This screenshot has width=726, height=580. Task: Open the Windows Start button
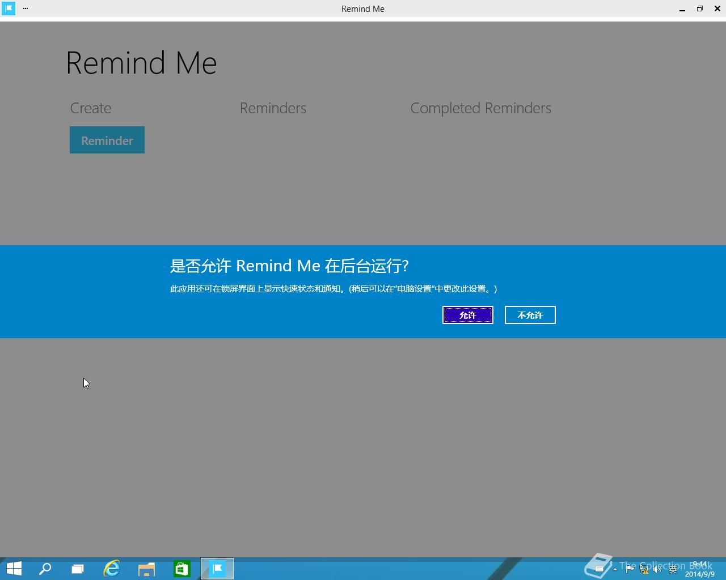pos(14,569)
